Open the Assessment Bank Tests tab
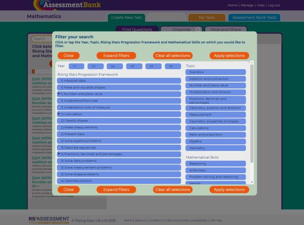 [254, 17]
